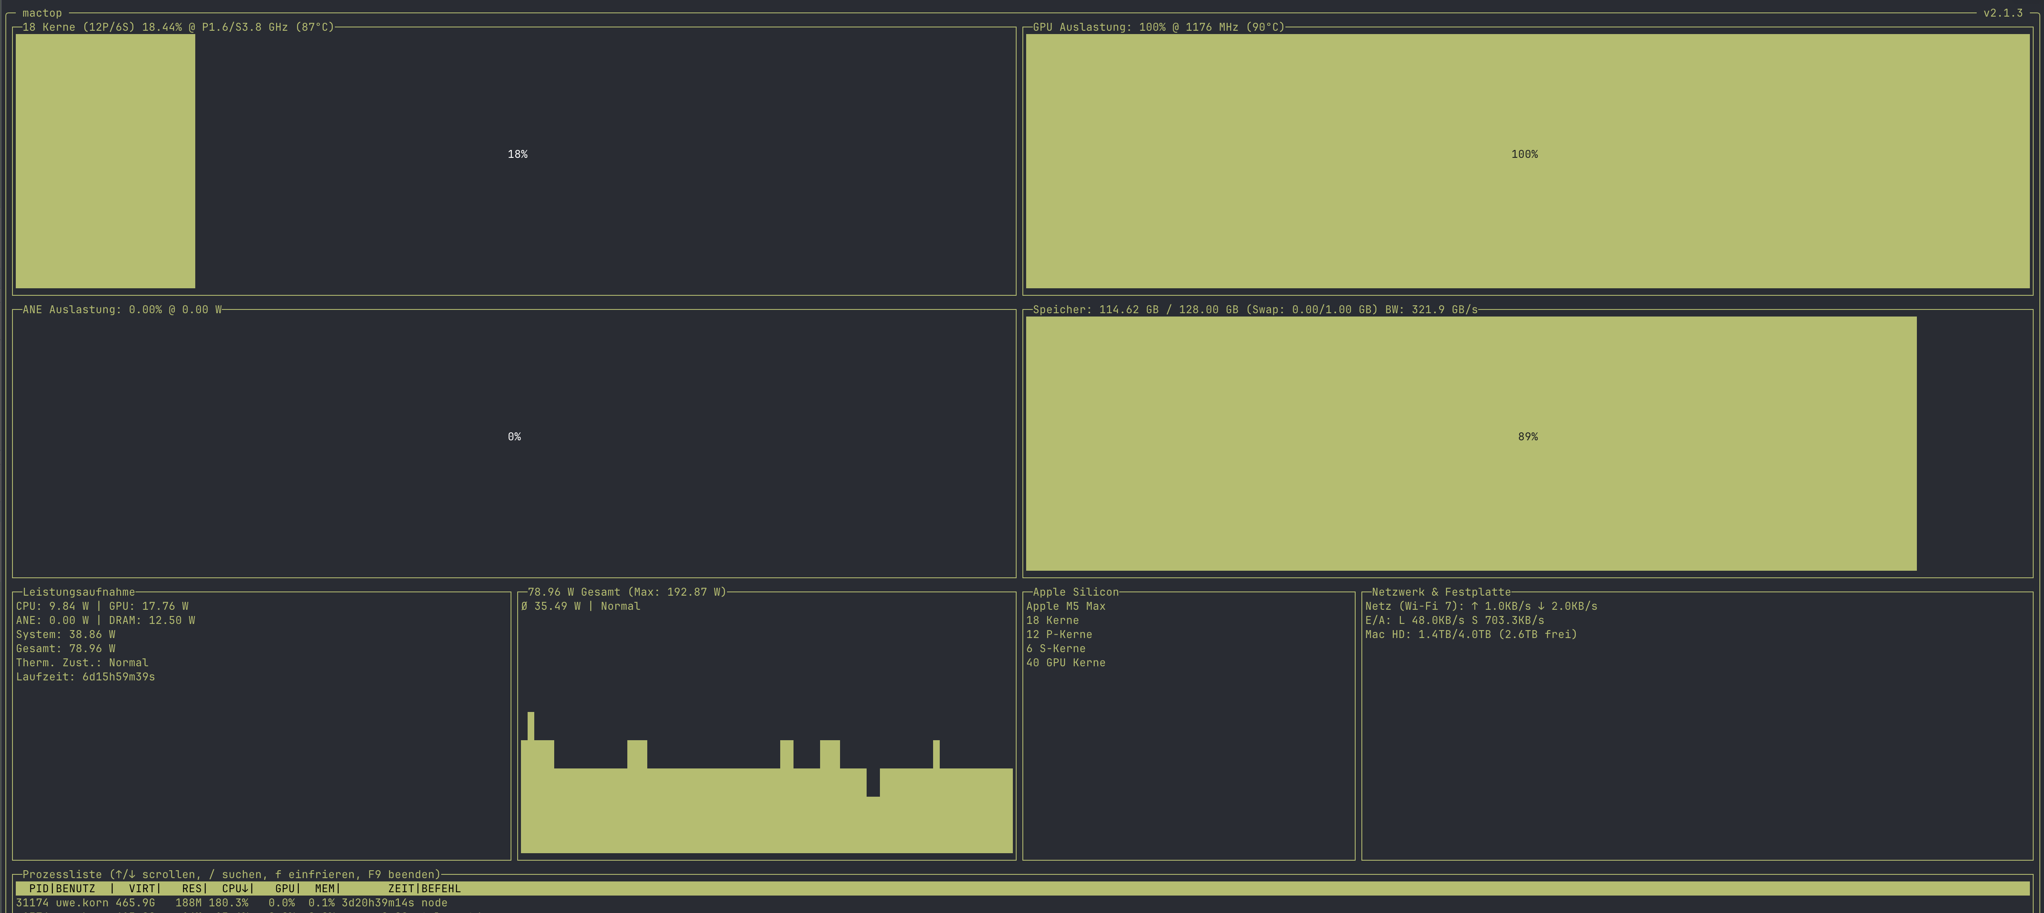2044x913 pixels.
Task: Click the CPU↓ sort column header
Action: (235, 888)
